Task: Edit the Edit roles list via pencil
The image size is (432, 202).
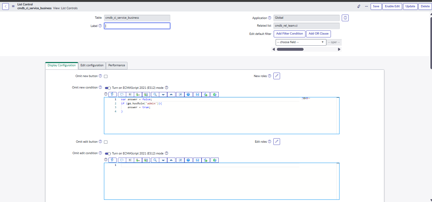Action: pyautogui.click(x=277, y=142)
